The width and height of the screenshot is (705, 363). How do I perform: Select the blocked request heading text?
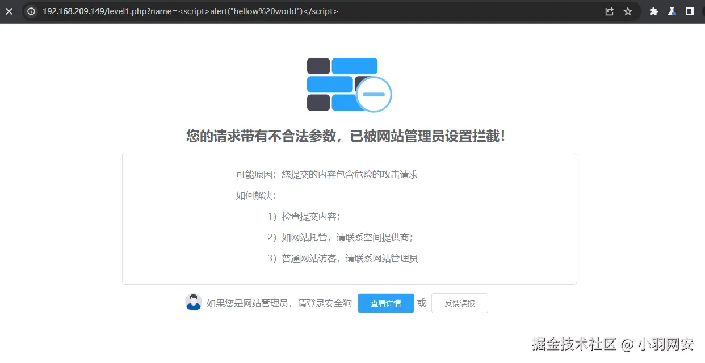click(x=346, y=136)
